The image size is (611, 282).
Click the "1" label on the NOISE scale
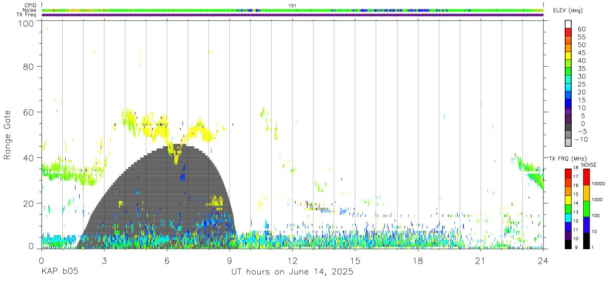click(593, 247)
